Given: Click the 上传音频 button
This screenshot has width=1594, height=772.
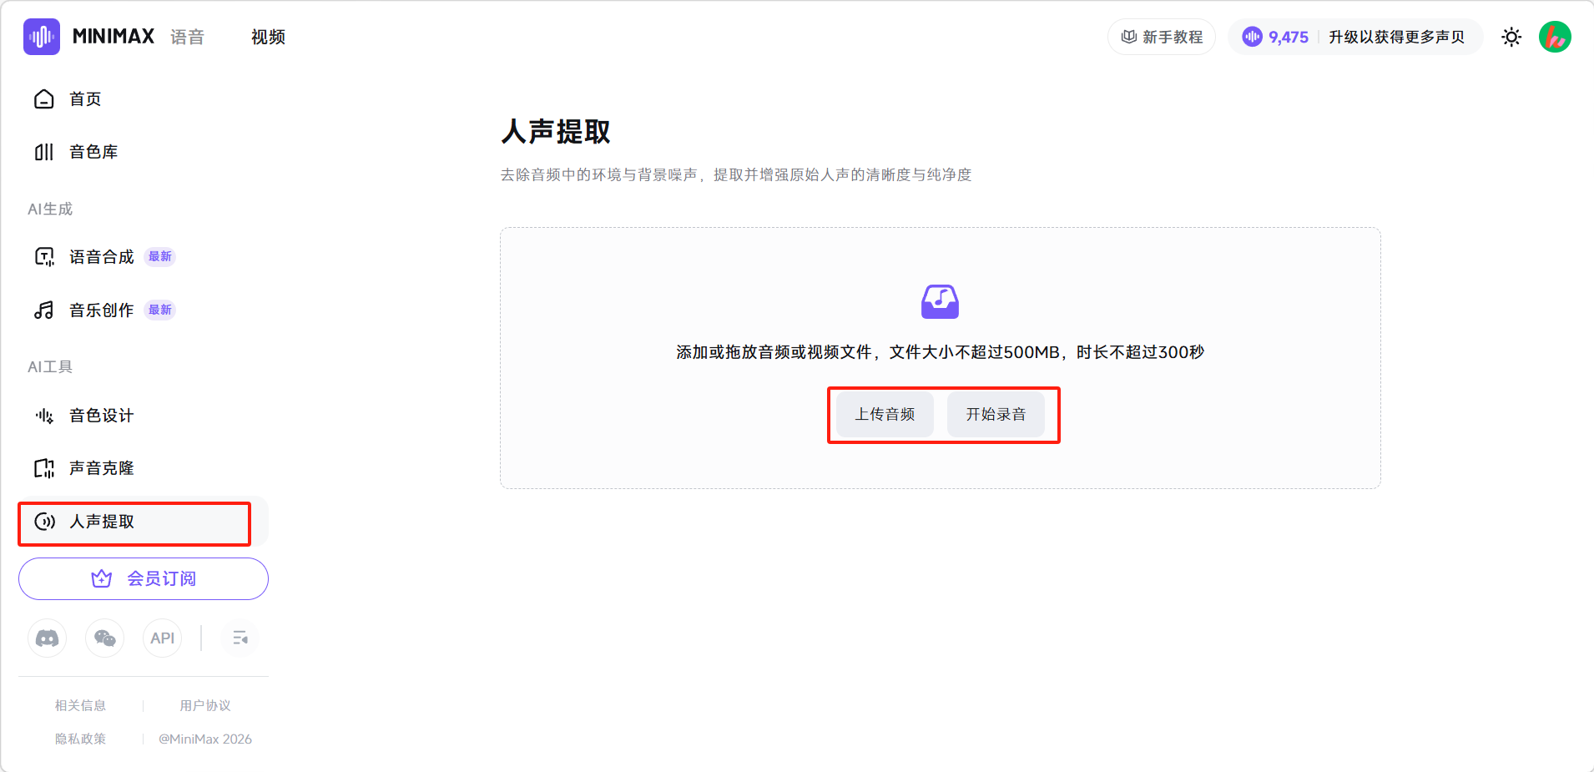Looking at the screenshot, I should coord(885,415).
